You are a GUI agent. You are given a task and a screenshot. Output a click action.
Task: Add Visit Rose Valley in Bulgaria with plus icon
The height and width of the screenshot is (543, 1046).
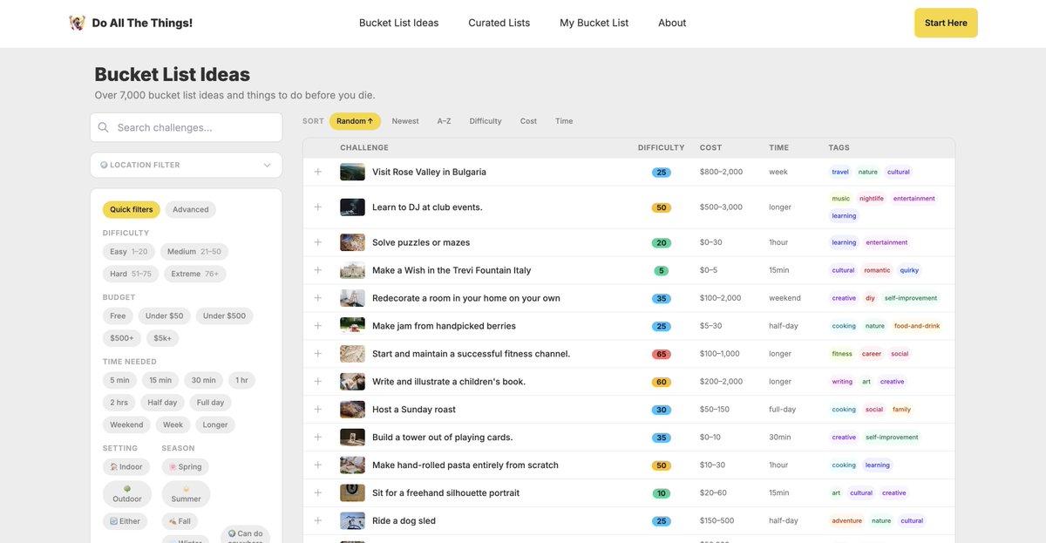click(x=318, y=172)
